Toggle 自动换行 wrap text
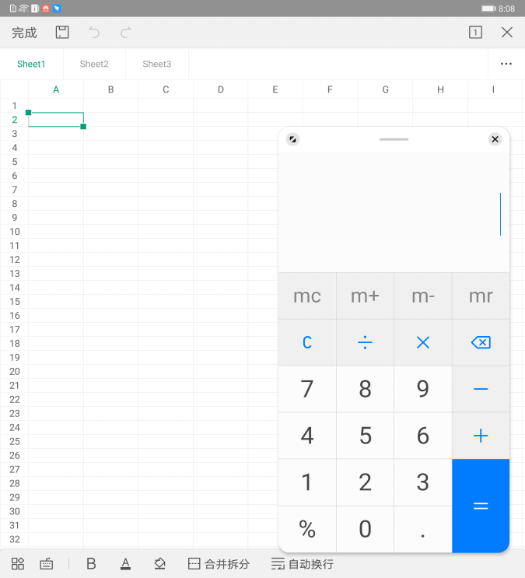The height and width of the screenshot is (578, 525). [x=303, y=564]
